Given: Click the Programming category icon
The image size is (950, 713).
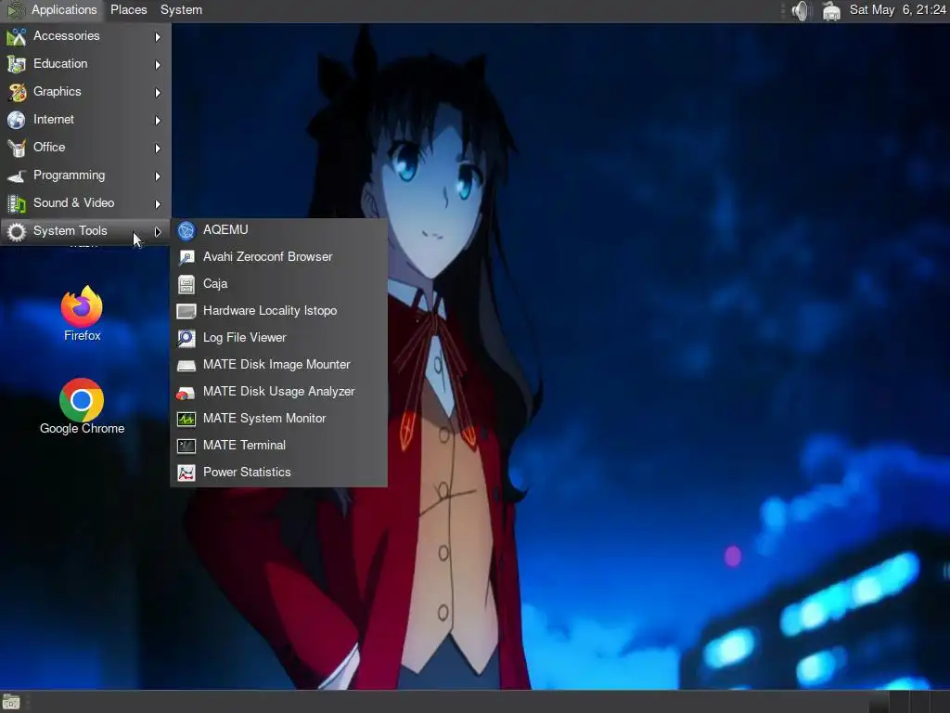Looking at the screenshot, I should click(17, 175).
